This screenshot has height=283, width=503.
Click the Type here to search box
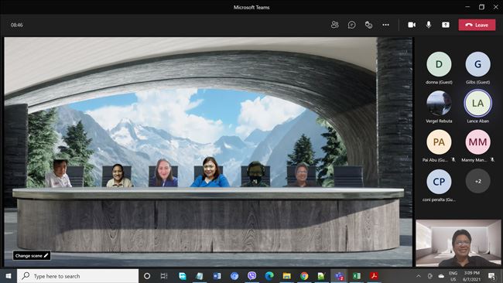[x=77, y=276]
